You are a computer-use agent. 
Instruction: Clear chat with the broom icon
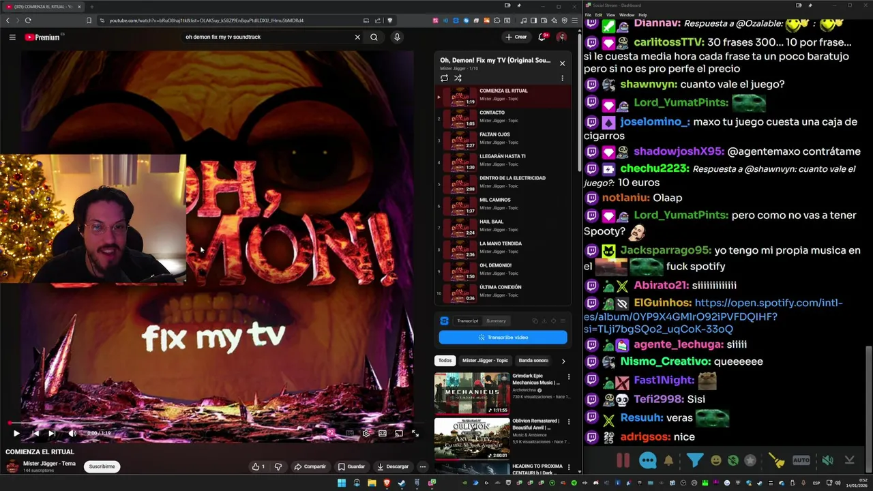(x=777, y=461)
